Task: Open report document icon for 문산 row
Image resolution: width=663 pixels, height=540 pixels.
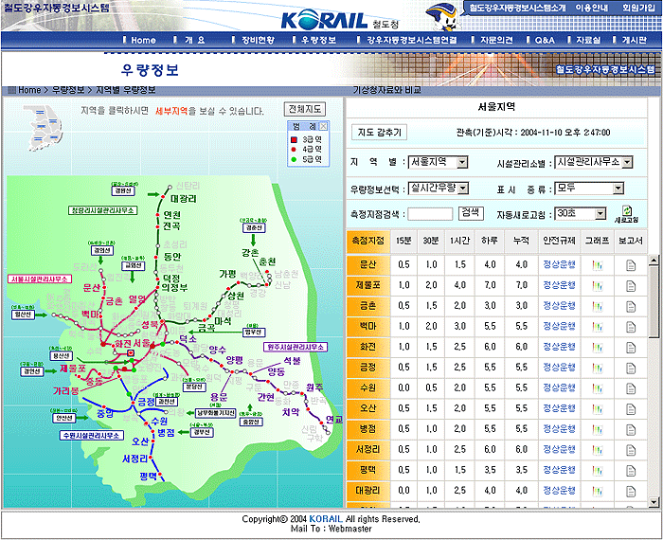Action: 631,264
